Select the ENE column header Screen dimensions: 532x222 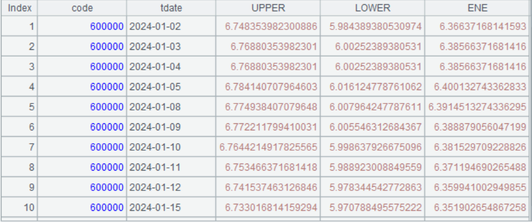(x=477, y=8)
